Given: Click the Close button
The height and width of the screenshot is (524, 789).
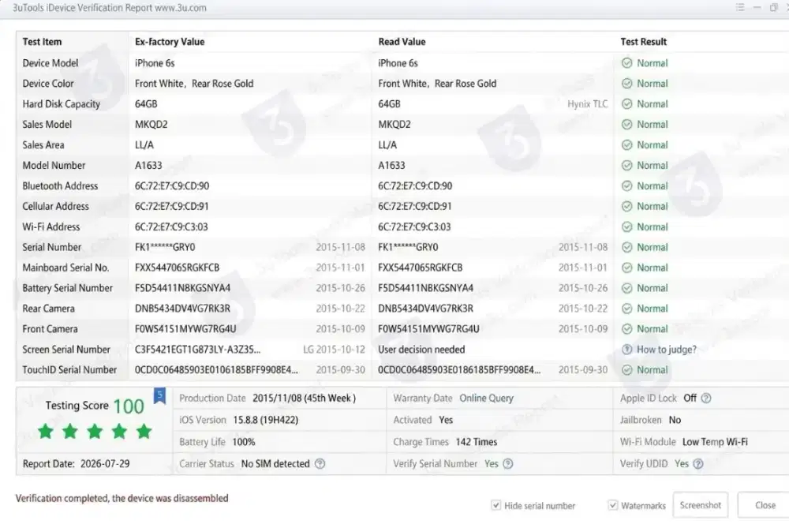Looking at the screenshot, I should 765,505.
